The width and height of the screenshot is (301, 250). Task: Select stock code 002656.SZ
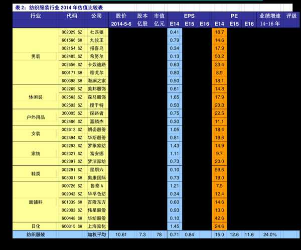pyautogui.click(x=72, y=64)
